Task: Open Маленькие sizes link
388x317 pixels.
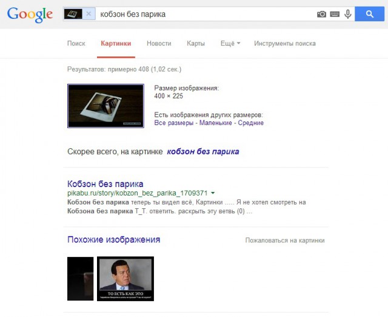Action: [x=216, y=123]
